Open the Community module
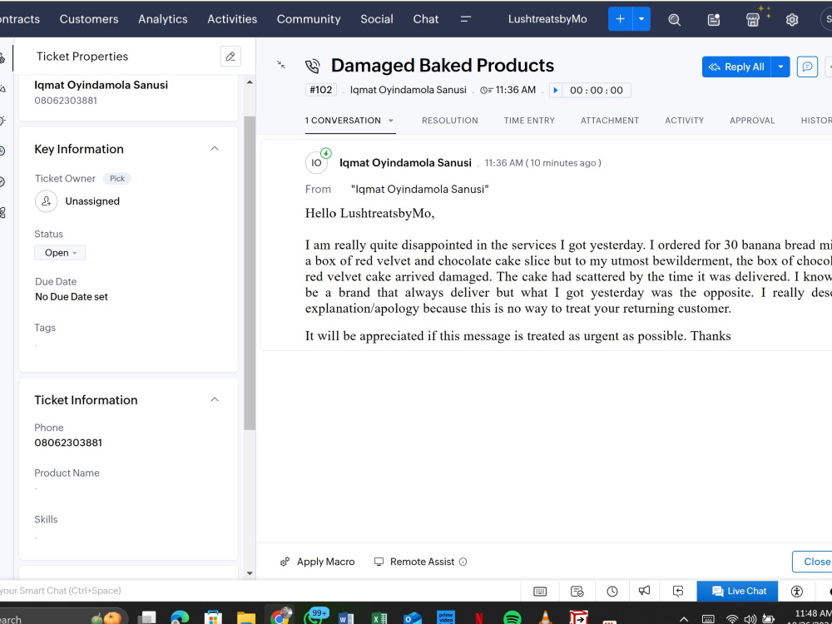Viewport: 832px width, 624px height. click(309, 19)
